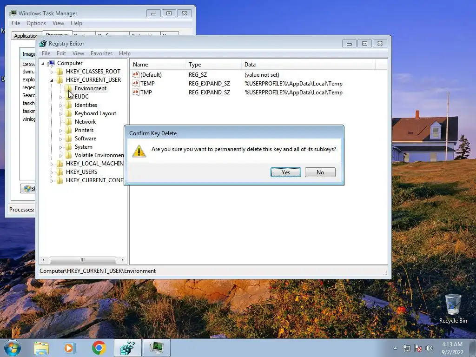
Task: Open the Options menu in Task Manager
Action: click(36, 23)
